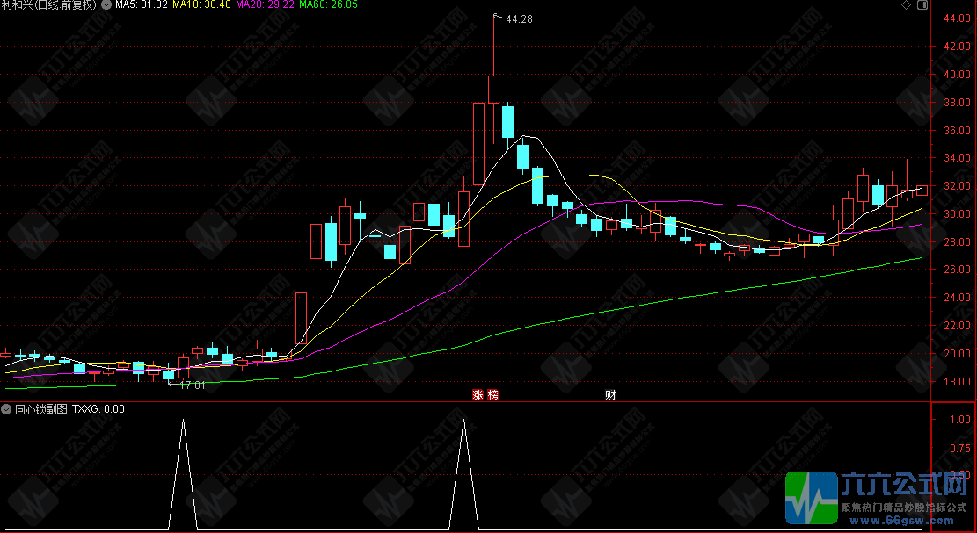
Task: Expand the 同心锁副图 indicator menu arrow
Action: (6, 409)
